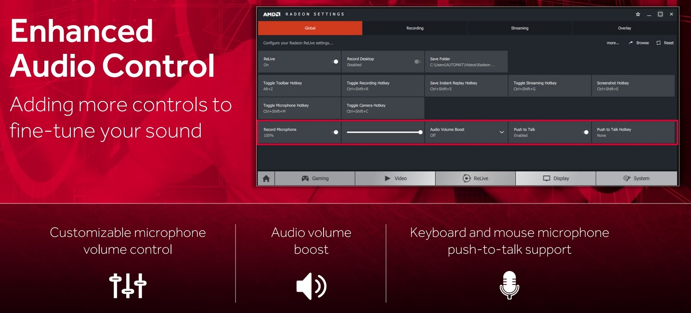Edit the Toggle Toolbar Hotkey tile
This screenshot has width=691, height=313.
coord(300,86)
